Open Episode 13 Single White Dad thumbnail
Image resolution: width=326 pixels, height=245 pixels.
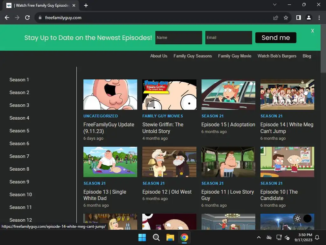(x=110, y=162)
